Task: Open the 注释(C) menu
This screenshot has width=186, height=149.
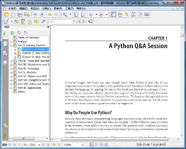Action: point(46,9)
